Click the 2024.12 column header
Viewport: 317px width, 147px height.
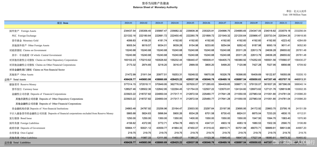point(298,23)
